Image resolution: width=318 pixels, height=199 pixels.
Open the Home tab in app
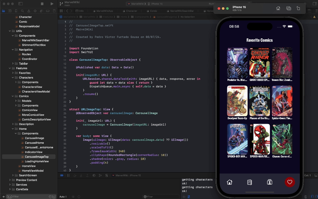229,182
